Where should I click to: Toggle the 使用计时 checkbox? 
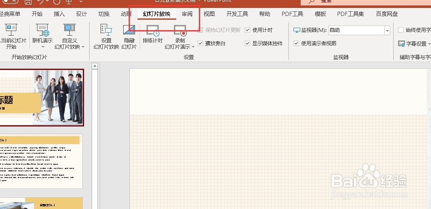pyautogui.click(x=248, y=30)
